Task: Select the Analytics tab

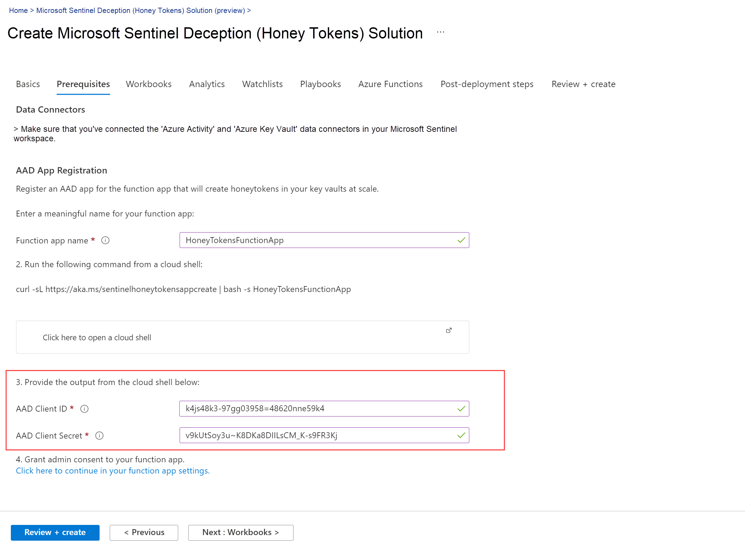Action: click(x=207, y=84)
